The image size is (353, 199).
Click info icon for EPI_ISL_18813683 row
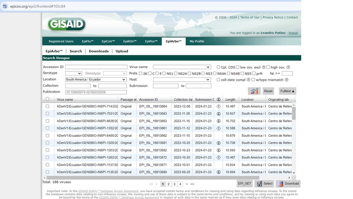click(x=219, y=114)
